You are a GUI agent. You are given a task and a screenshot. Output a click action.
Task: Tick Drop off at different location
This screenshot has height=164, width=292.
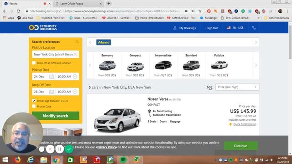(x=34, y=63)
